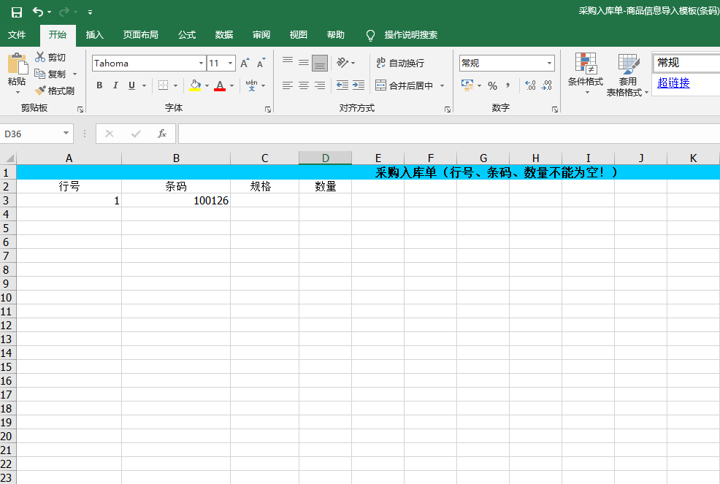Click the percent style icon
The image size is (720, 484).
pyautogui.click(x=492, y=85)
